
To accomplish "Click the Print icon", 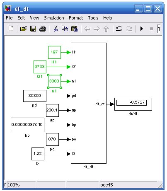I will tap(43, 29).
